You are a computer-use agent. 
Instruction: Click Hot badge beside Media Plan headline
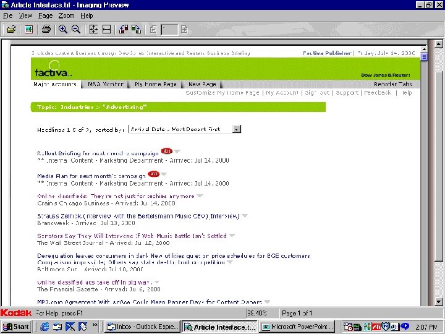pyautogui.click(x=153, y=174)
